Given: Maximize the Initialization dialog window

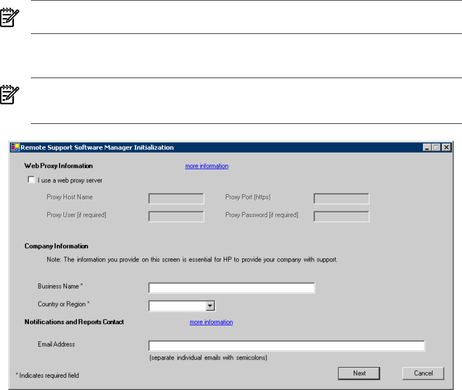Looking at the screenshot, I should click(437, 147).
